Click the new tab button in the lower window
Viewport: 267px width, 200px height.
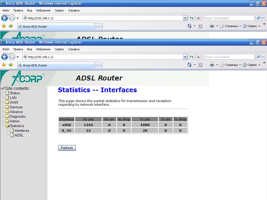[x=99, y=65]
